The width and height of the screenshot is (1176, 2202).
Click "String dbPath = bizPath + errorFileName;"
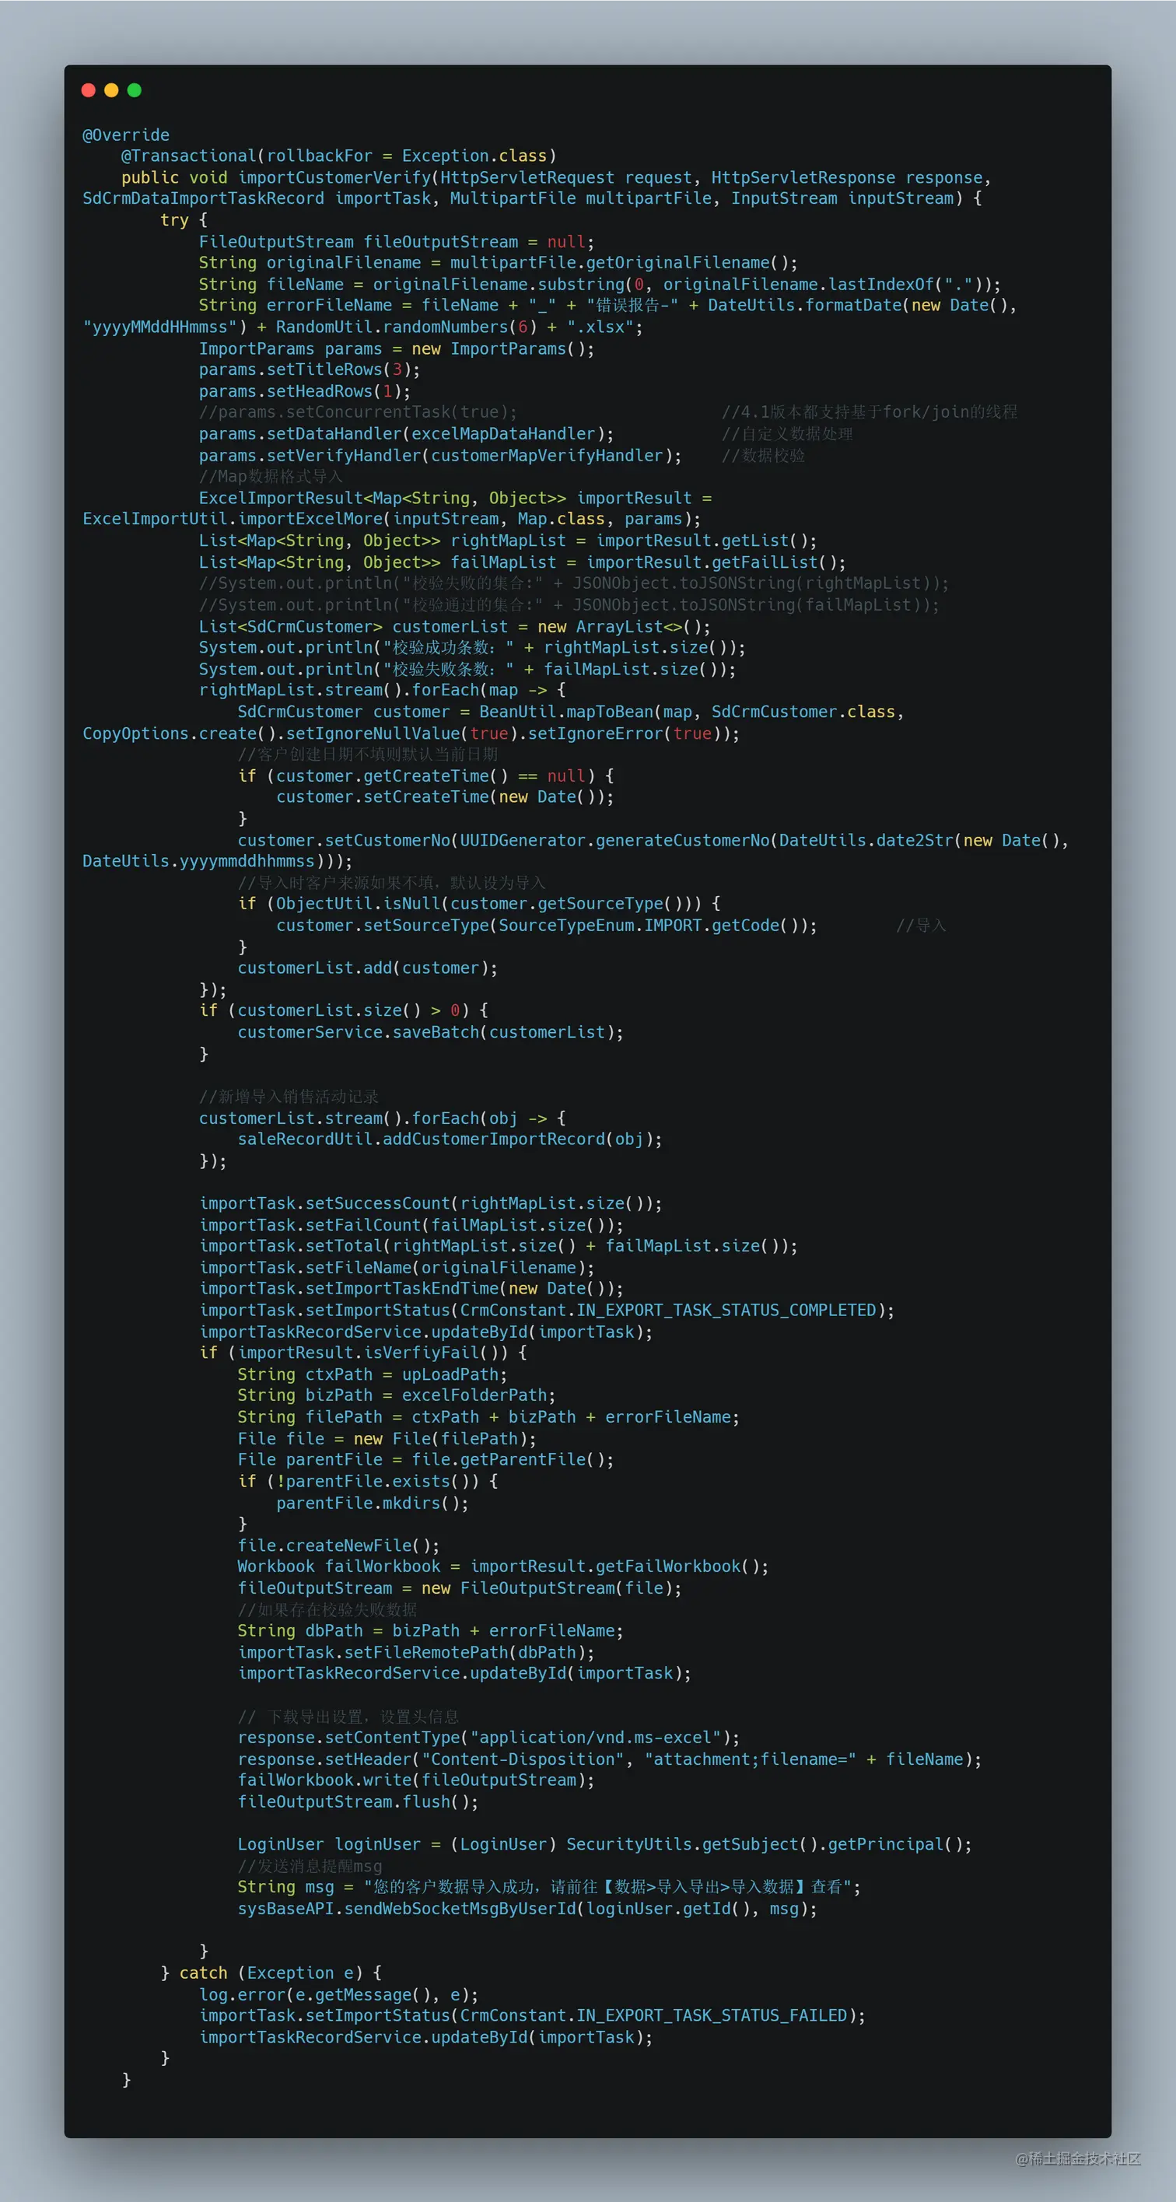pyautogui.click(x=431, y=1631)
